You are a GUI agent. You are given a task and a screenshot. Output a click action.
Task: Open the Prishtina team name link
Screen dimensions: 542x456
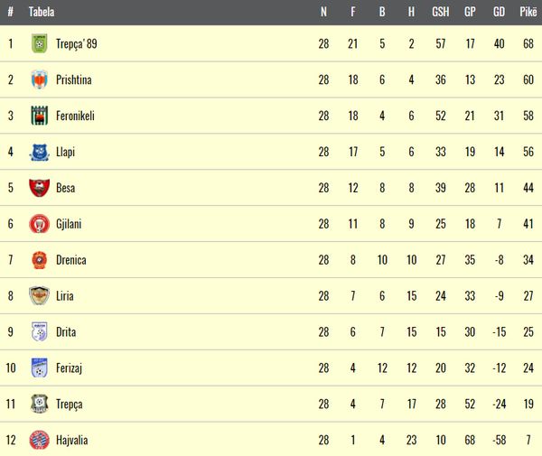point(74,79)
